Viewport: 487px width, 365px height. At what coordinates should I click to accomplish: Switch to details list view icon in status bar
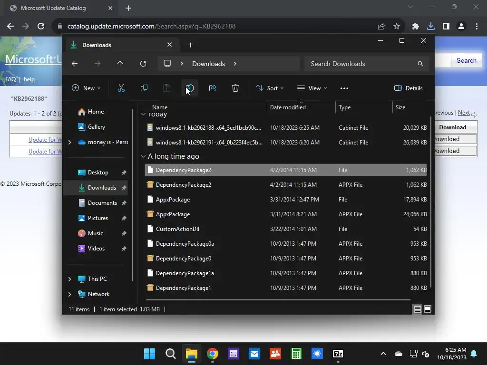pos(417,309)
